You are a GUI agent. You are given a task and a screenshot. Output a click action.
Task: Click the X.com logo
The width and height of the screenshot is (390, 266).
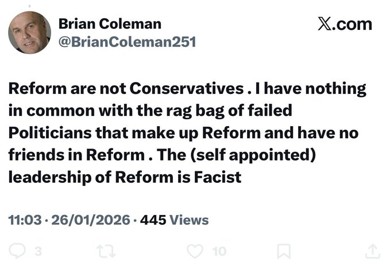point(344,25)
